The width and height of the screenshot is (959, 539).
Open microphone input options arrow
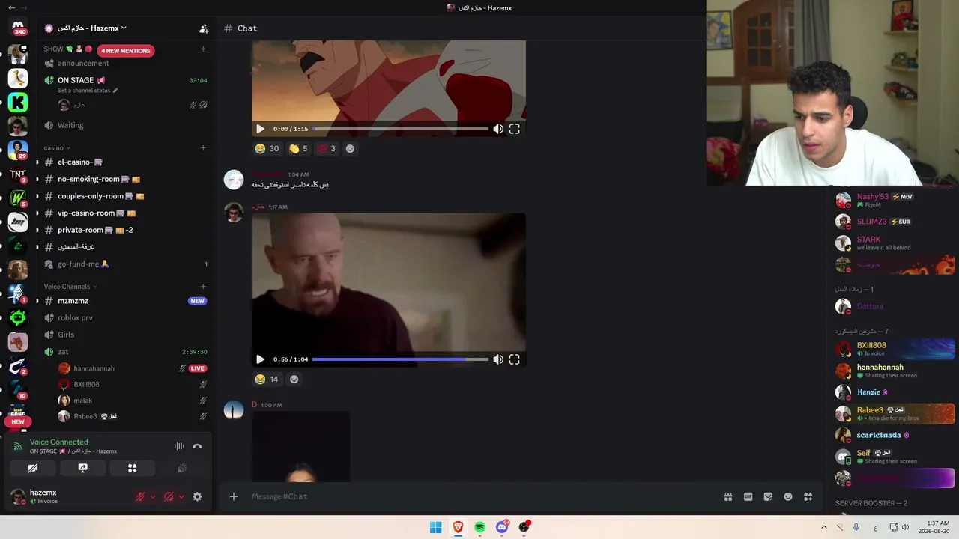coord(153,496)
